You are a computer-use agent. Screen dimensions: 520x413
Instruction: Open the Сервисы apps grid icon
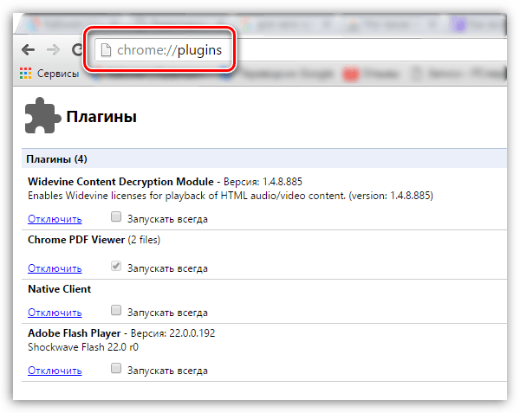[x=25, y=74]
